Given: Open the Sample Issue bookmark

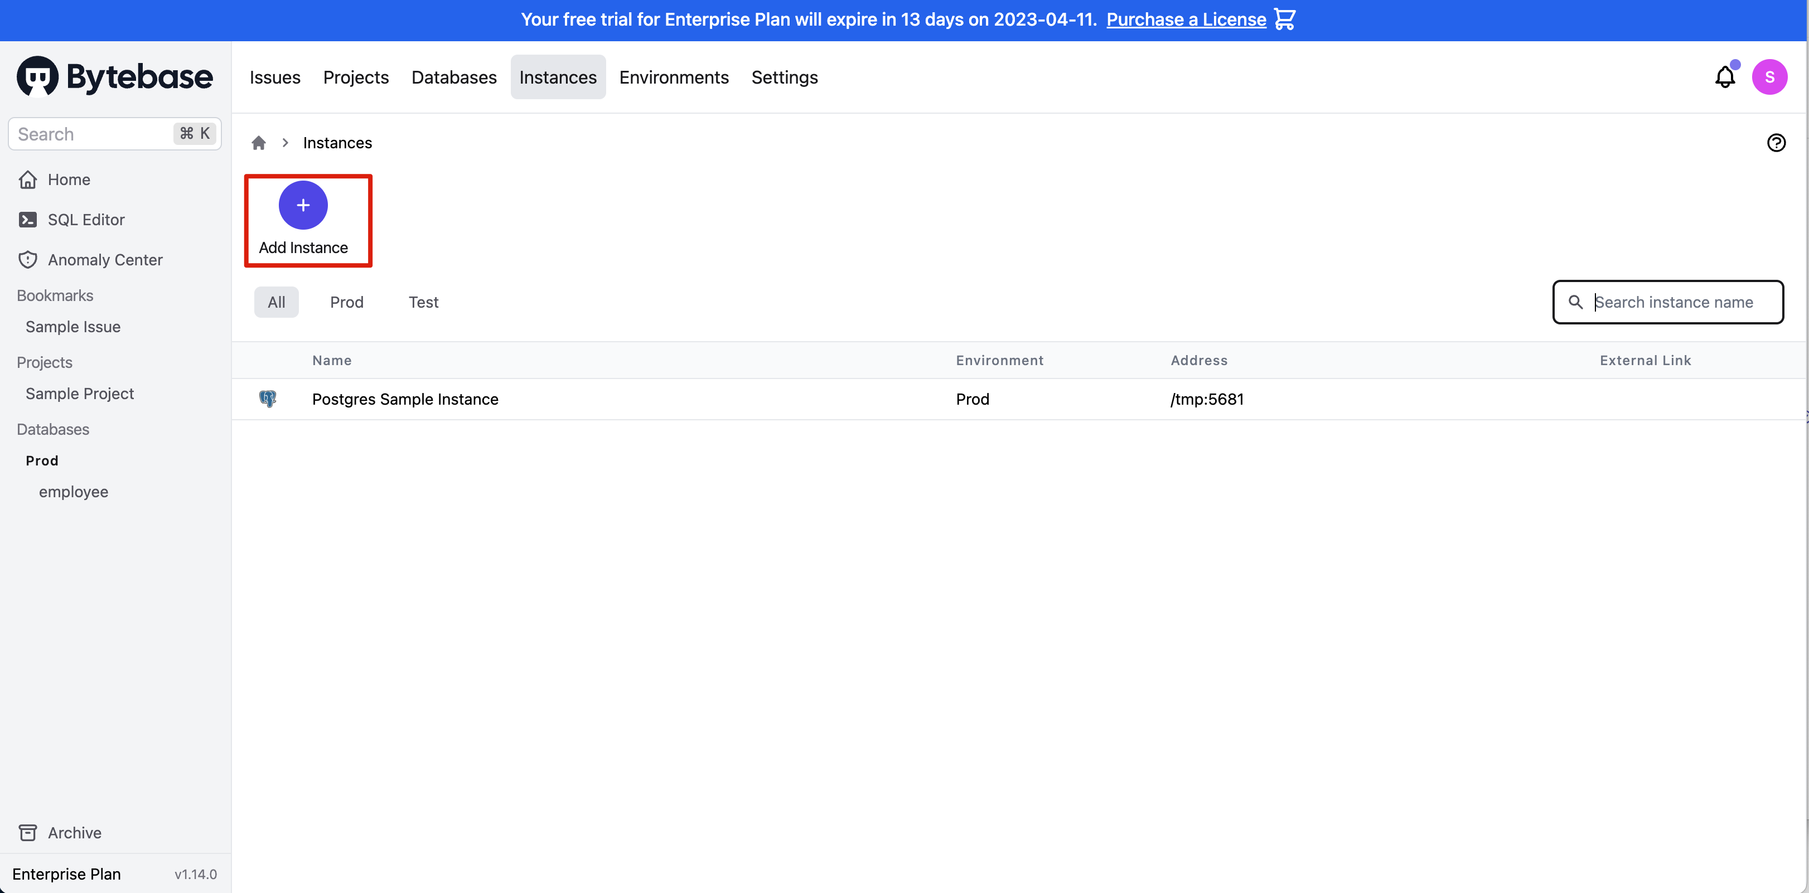Looking at the screenshot, I should [x=73, y=327].
